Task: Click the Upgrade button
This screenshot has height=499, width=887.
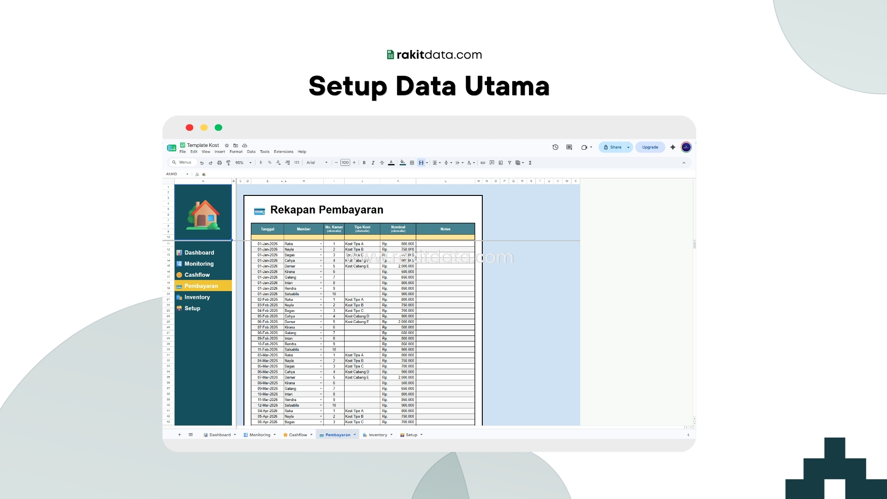Action: coord(650,147)
